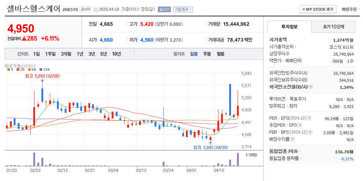
Task: Switch to the 호가10단계 tab
Action: click(x=333, y=27)
